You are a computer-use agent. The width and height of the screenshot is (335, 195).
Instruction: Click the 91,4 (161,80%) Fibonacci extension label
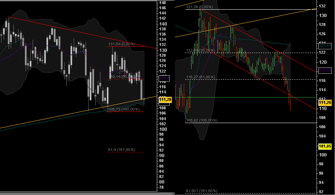point(121,150)
